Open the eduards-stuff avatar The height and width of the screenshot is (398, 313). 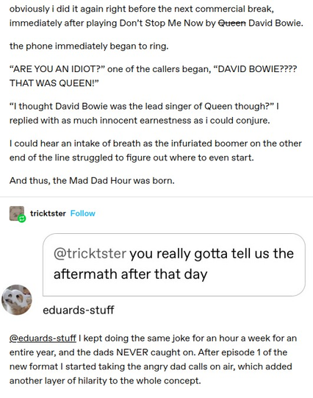[x=17, y=299]
